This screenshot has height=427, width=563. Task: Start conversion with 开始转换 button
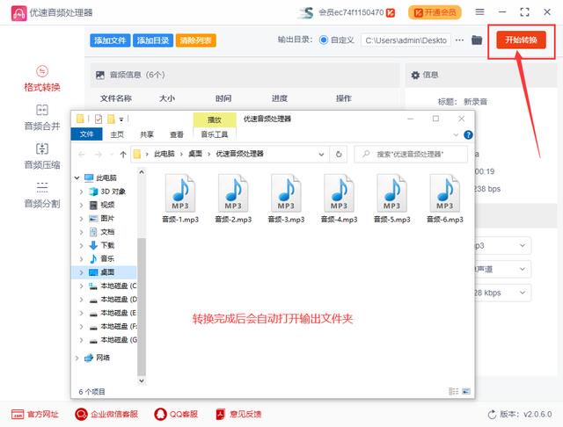pyautogui.click(x=521, y=40)
